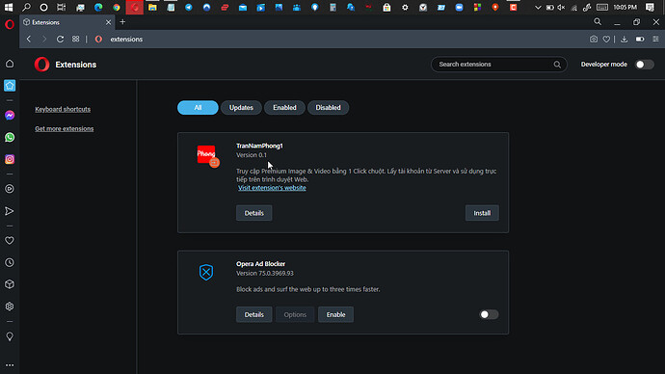Click the Version 75.0.3969.93 text

265,273
